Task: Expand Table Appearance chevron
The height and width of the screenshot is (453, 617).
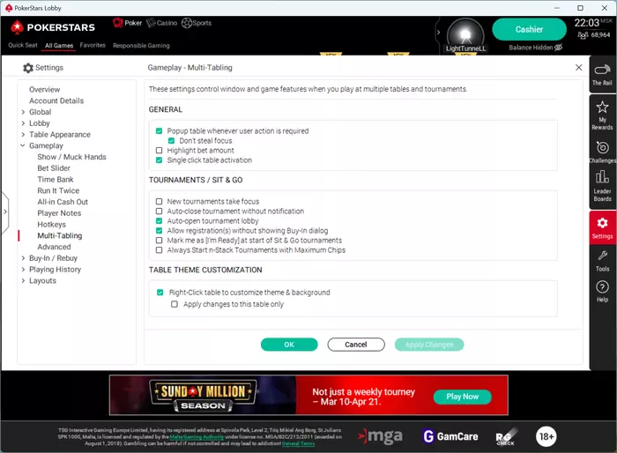Action: (x=23, y=135)
